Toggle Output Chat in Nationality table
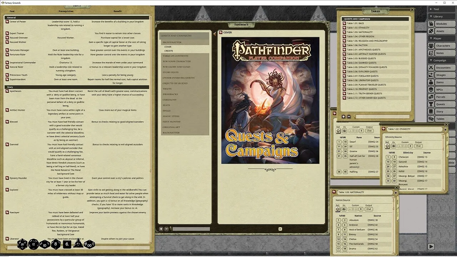The width and height of the screenshot is (457, 257). pyautogui.click(x=369, y=209)
